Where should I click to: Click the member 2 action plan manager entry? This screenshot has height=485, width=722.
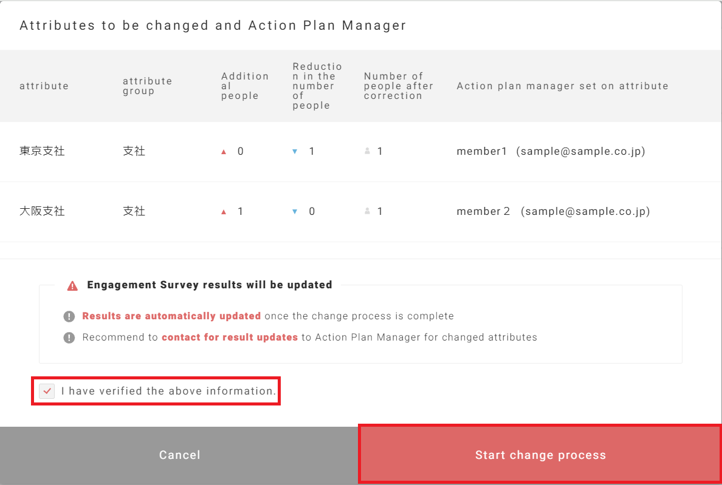553,212
